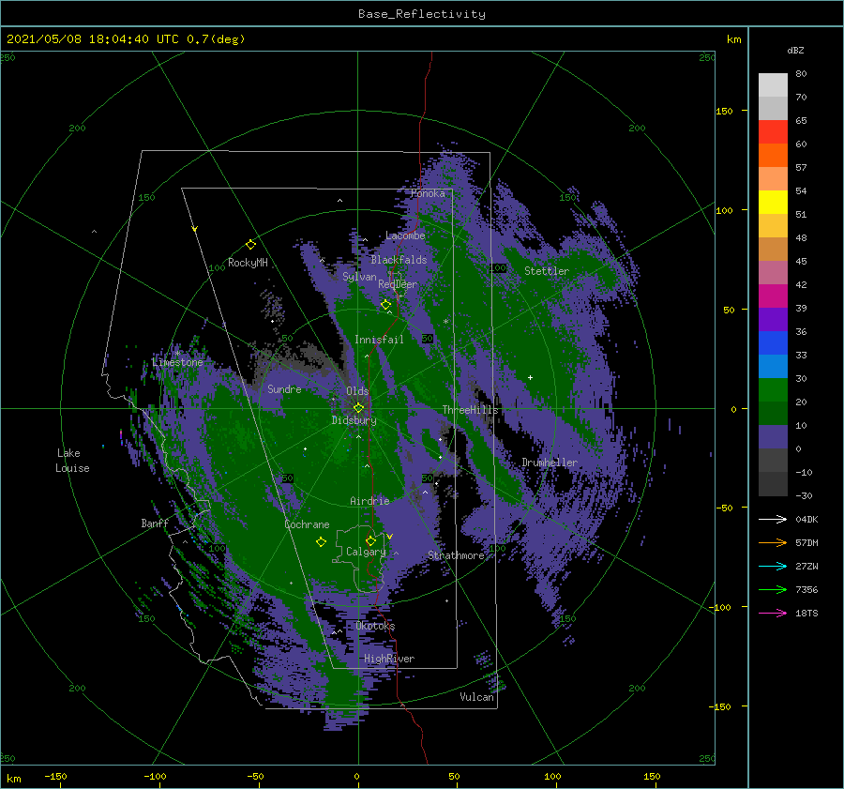Click the magenta 18TS arrow in legend

773,613
